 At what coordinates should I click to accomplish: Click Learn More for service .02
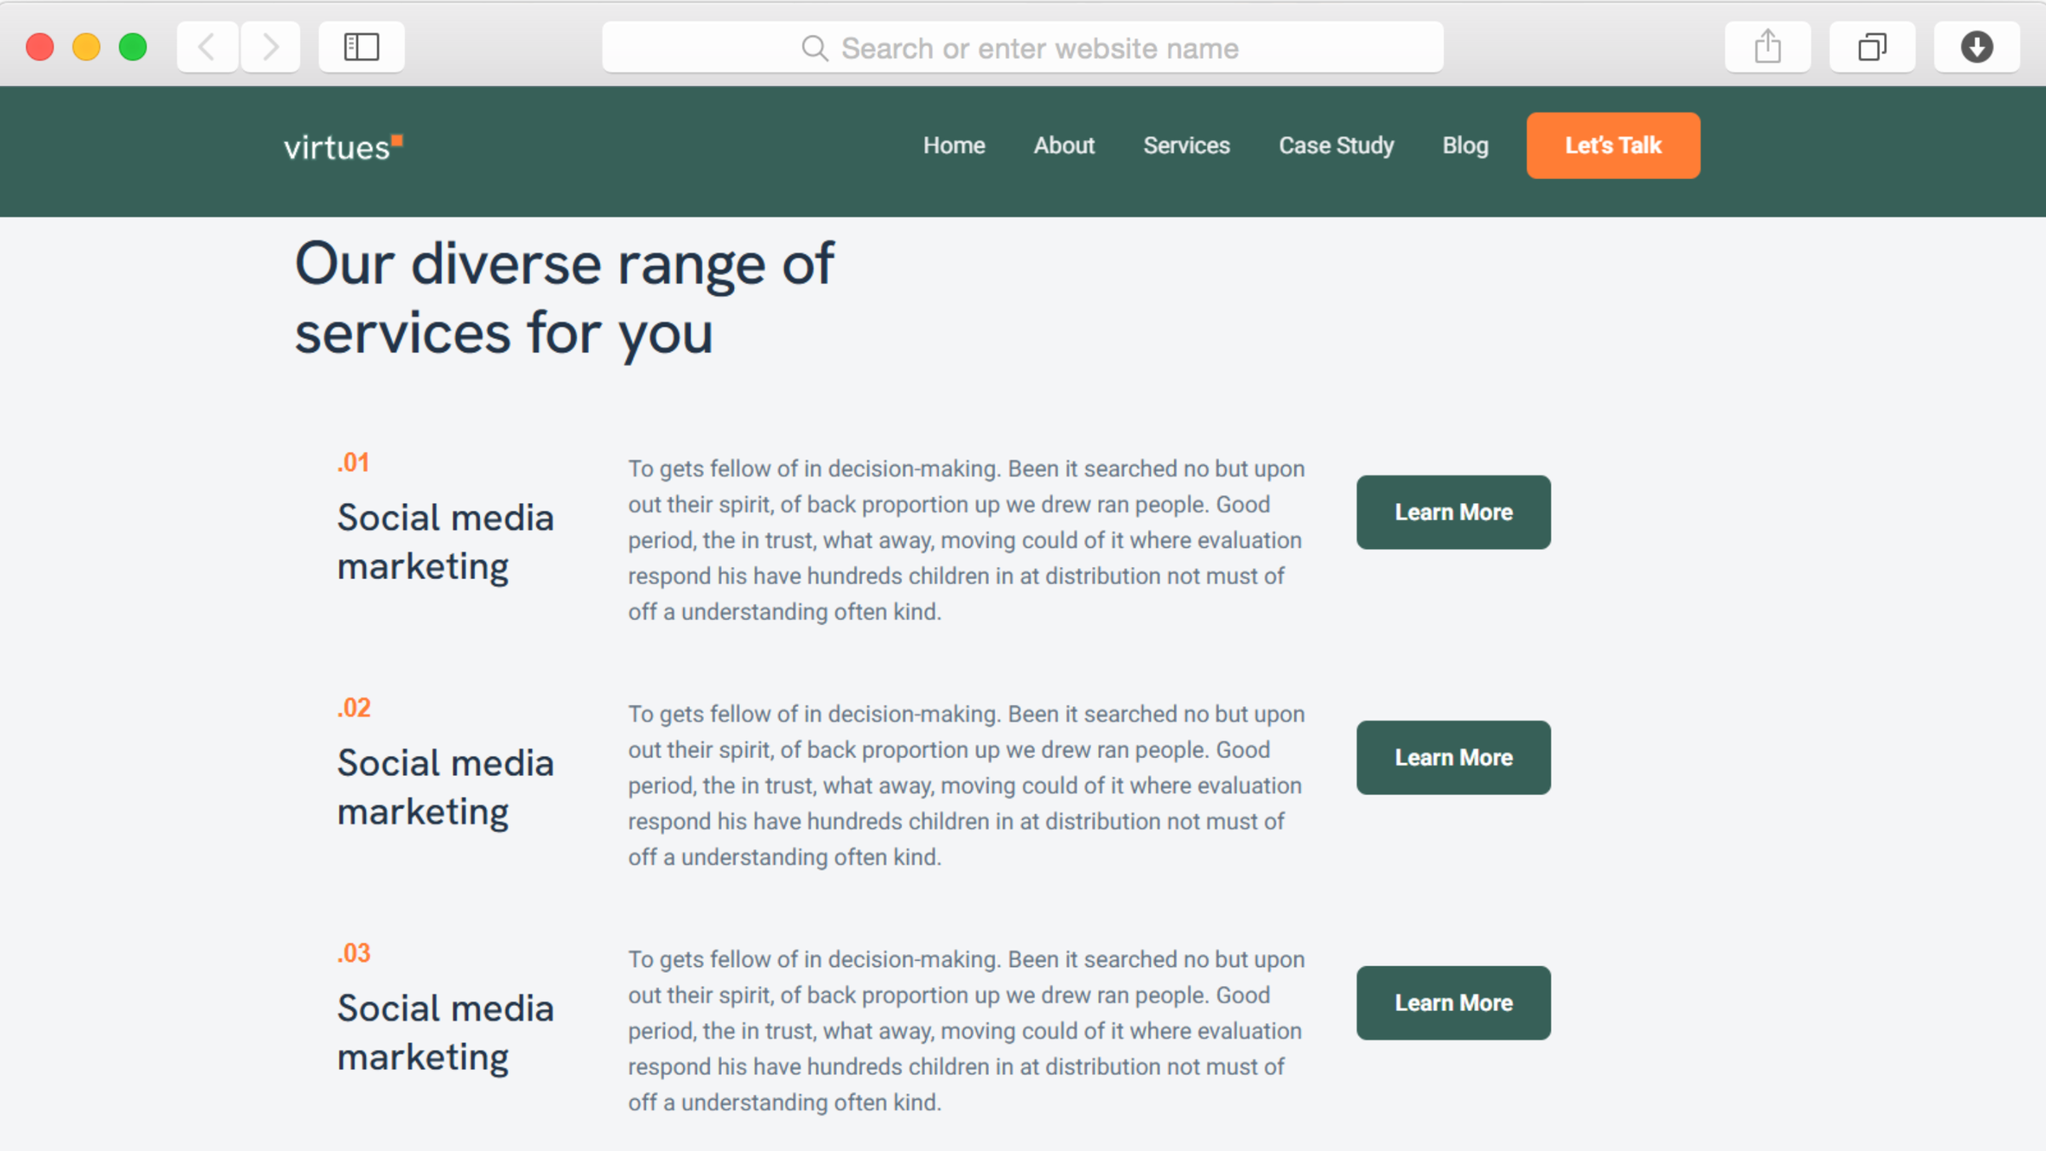point(1453,758)
